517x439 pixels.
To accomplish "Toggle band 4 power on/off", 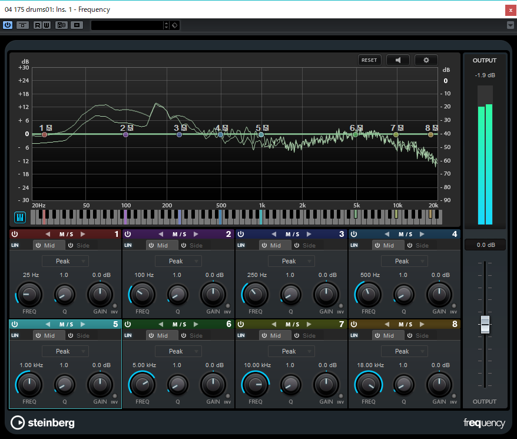I will [x=354, y=234].
